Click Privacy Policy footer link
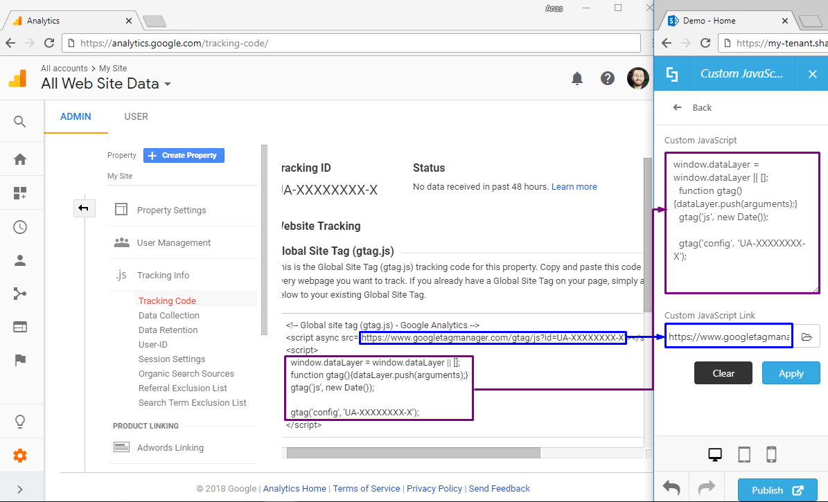The width and height of the screenshot is (828, 502). point(434,489)
